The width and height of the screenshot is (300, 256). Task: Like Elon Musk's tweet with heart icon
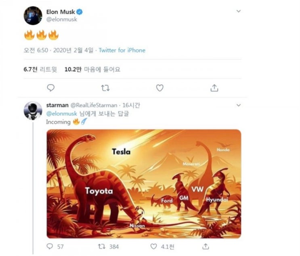160,88
